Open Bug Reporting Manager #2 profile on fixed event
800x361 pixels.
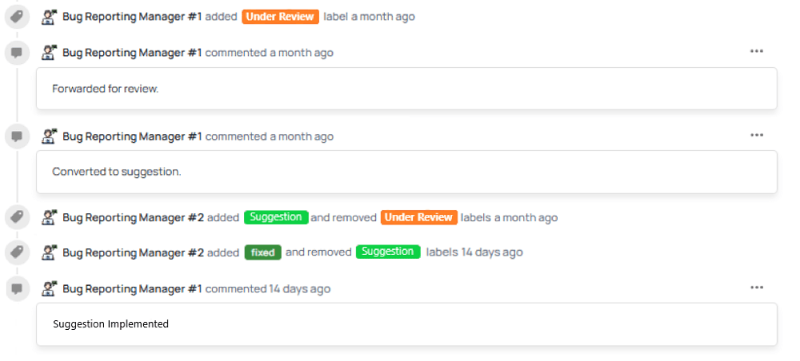pos(133,252)
